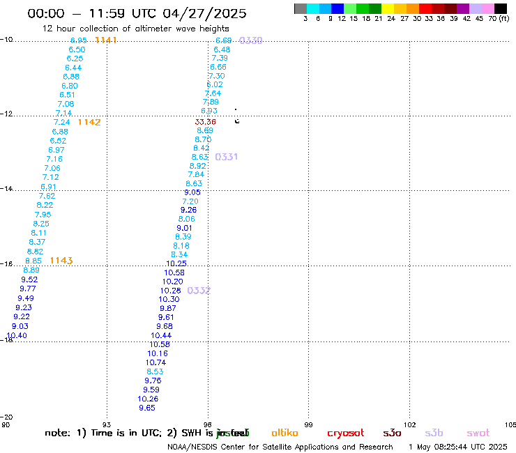Click the wave height reading 8.06
This screenshot has height=453, width=516.
(x=187, y=219)
